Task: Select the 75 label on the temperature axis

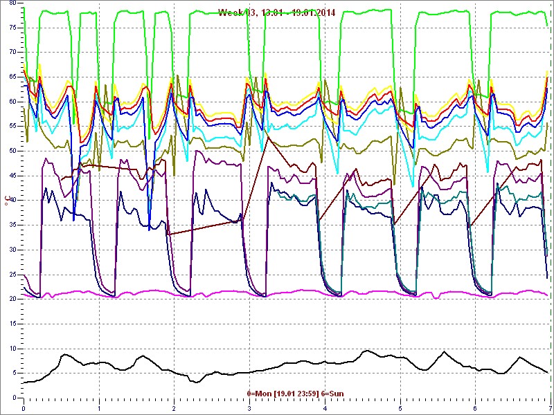Action: (12, 28)
